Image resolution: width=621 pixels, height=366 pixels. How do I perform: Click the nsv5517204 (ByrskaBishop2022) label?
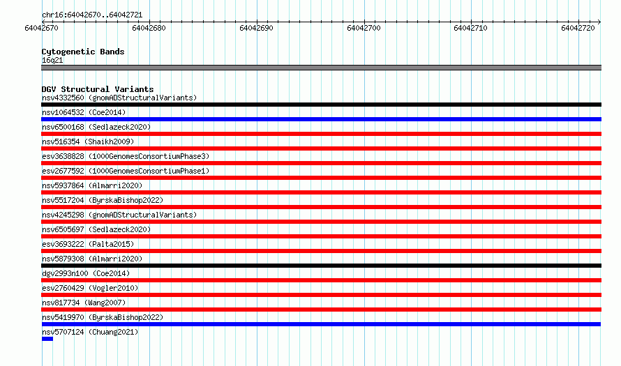tap(103, 200)
